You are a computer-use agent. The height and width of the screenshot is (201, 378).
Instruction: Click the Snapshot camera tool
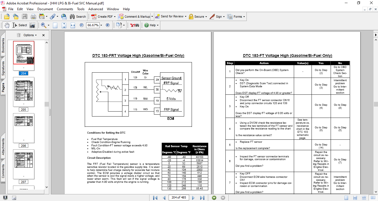32,25
